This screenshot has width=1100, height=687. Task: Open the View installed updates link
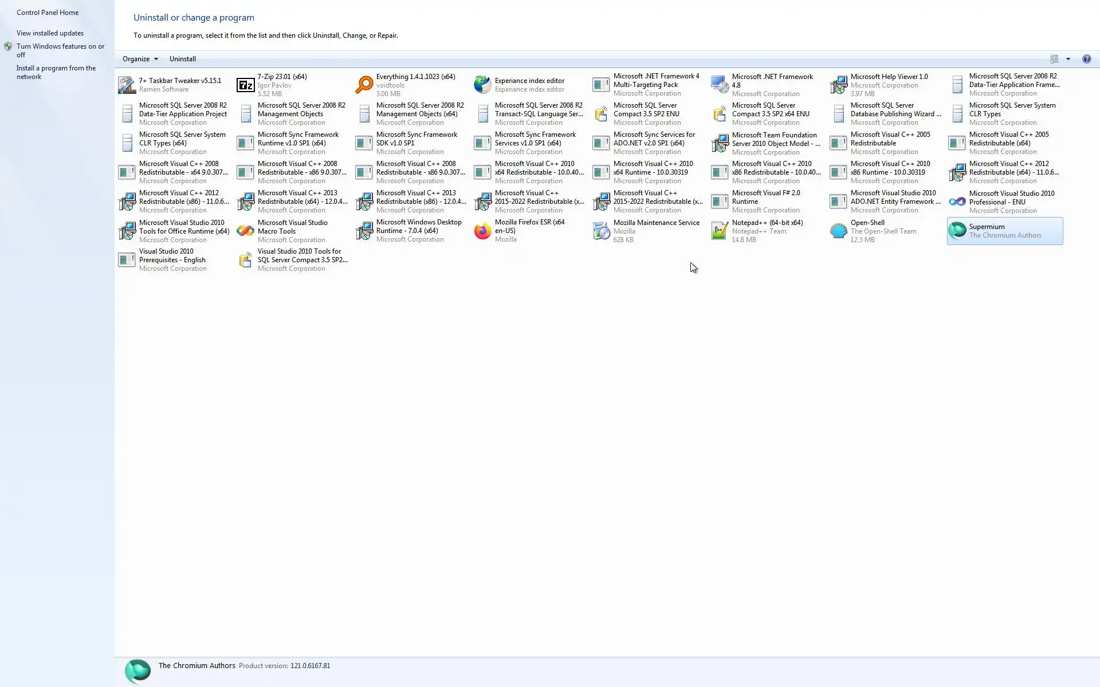(x=50, y=33)
